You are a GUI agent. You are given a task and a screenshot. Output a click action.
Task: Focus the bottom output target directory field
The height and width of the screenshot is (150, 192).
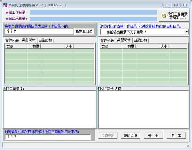coord(48,137)
